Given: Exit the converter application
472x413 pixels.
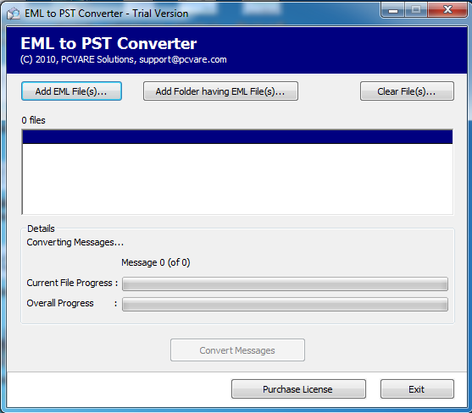Looking at the screenshot, I should [417, 389].
